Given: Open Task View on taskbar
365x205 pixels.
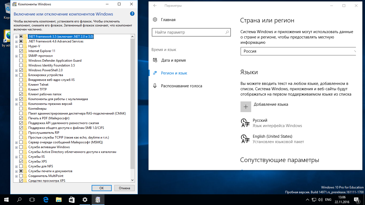Looking at the screenshot, I should click(x=32, y=199).
